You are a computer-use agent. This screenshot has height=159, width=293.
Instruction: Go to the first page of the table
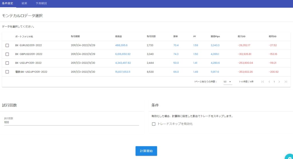tap(263, 82)
